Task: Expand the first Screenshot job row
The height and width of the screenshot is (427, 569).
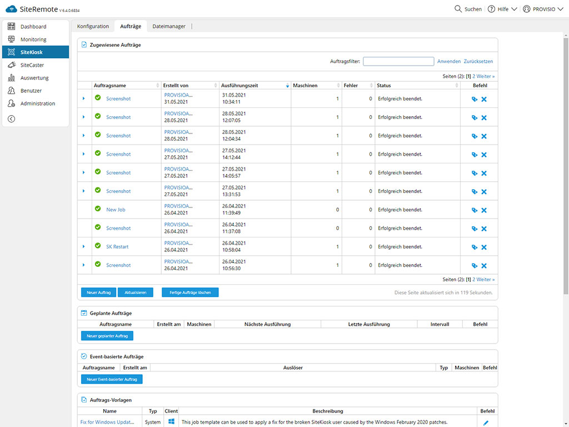Action: click(84, 98)
